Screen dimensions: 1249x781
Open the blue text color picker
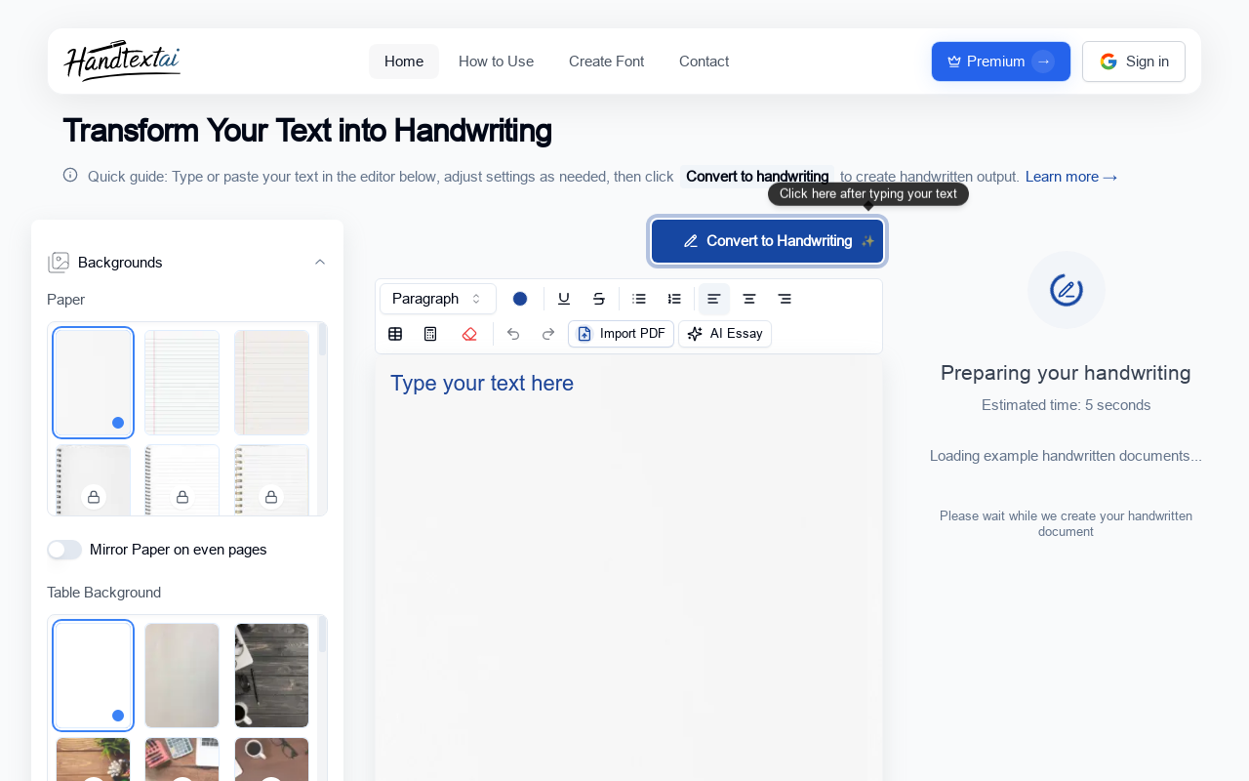(x=520, y=299)
